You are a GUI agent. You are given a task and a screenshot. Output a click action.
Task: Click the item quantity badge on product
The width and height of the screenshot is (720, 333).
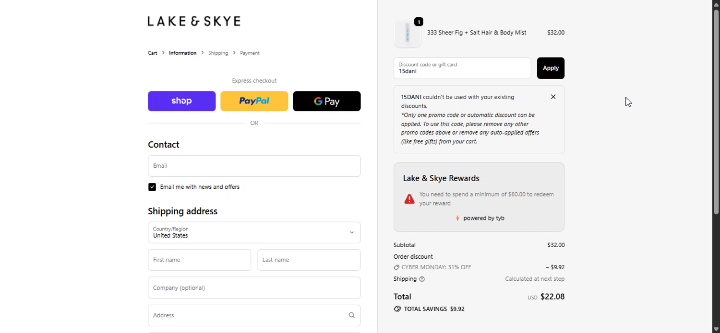click(419, 22)
